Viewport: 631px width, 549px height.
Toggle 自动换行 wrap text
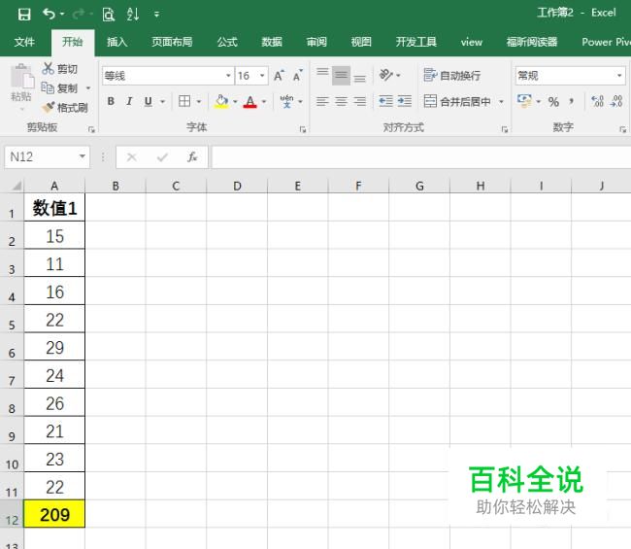(452, 76)
